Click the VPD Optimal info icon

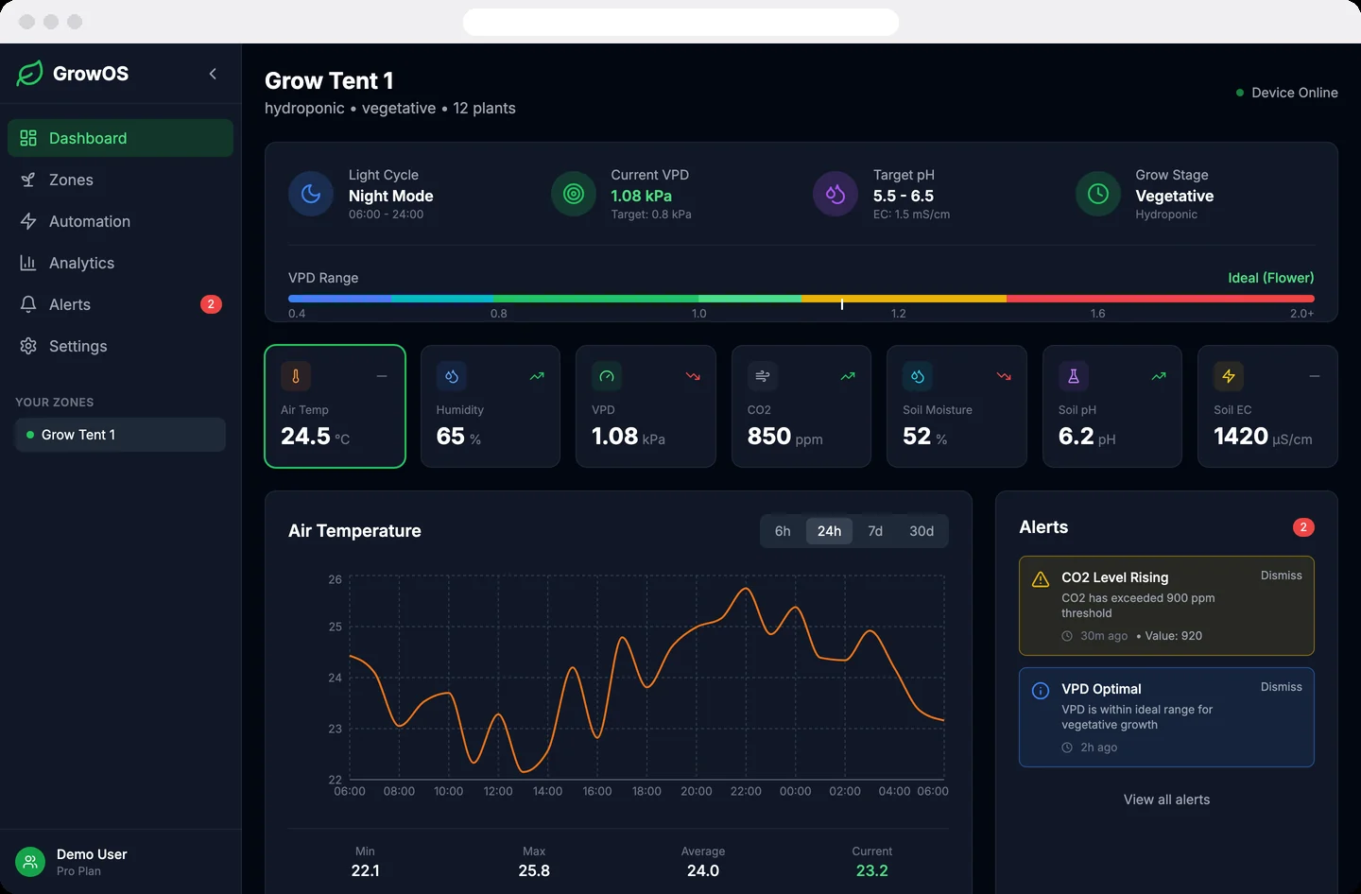click(1041, 691)
